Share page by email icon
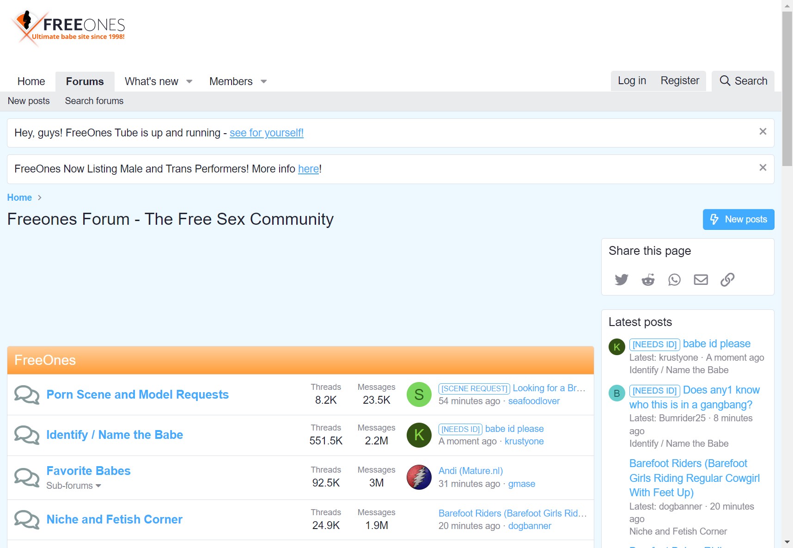The image size is (793, 548). coord(701,279)
